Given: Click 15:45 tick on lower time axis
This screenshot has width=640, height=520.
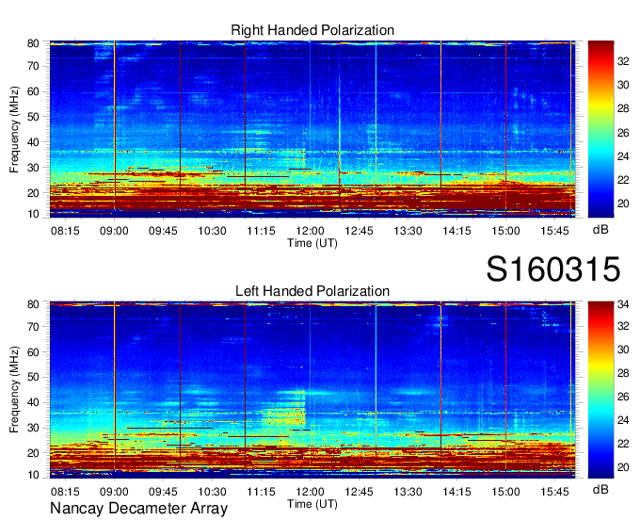Looking at the screenshot, I should tap(554, 492).
